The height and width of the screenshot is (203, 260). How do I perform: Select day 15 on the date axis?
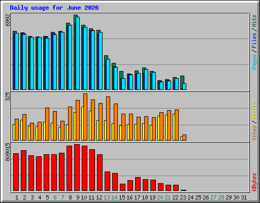[122, 197]
